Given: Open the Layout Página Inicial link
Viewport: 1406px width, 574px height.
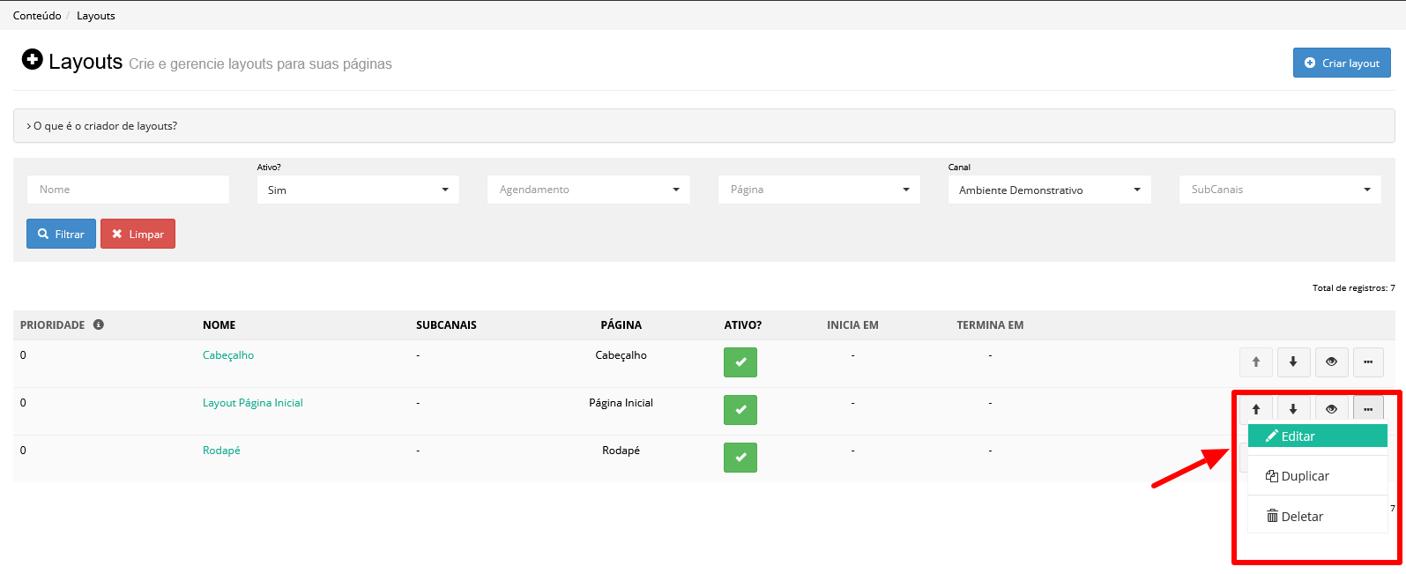Looking at the screenshot, I should pos(253,403).
